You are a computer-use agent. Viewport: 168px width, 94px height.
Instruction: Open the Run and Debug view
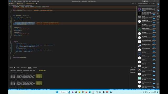158,13
